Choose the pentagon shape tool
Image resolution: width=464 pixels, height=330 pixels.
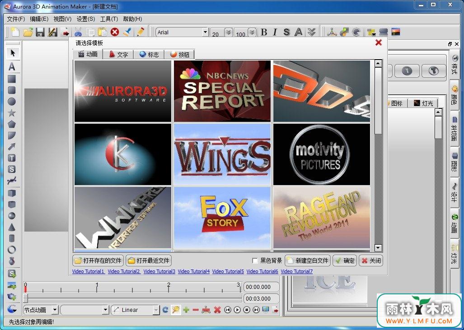point(12,124)
